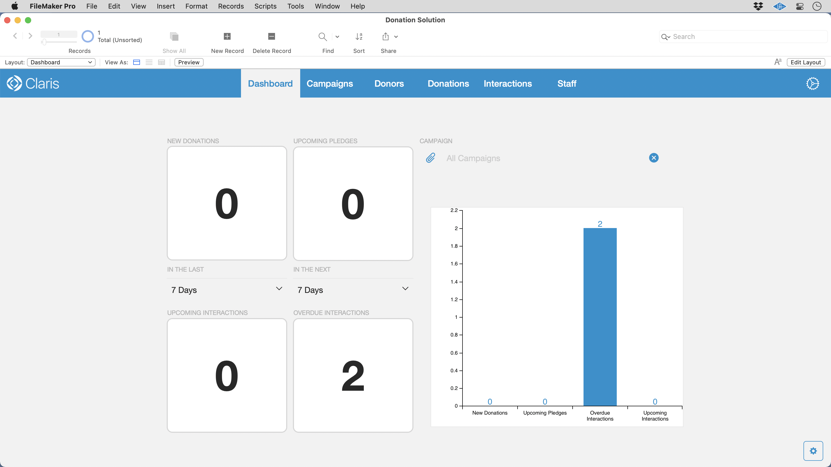Viewport: 831px width, 467px height.
Task: Toggle the formatting bar Aa icon
Action: point(778,62)
